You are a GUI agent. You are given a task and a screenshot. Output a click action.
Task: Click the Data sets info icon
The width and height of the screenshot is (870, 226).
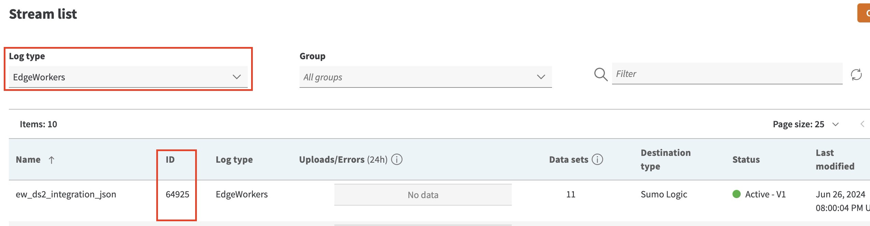coord(597,159)
